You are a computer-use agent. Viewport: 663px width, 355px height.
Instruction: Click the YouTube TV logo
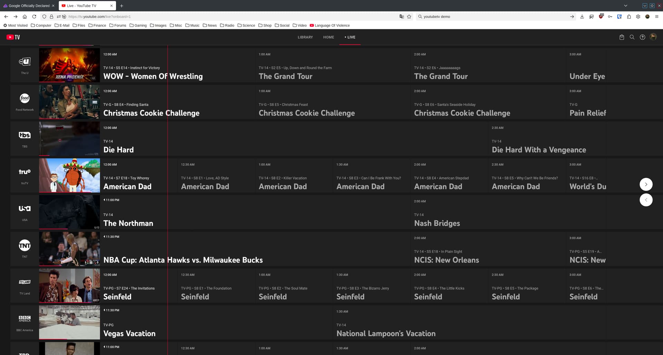pos(13,37)
